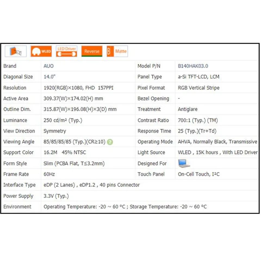261x261 pixels.
Task: Click the Environment label
Action: click(17, 207)
